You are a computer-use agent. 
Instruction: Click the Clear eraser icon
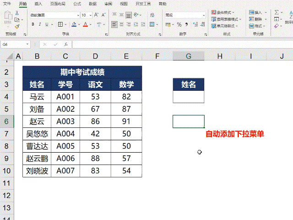point(277,26)
